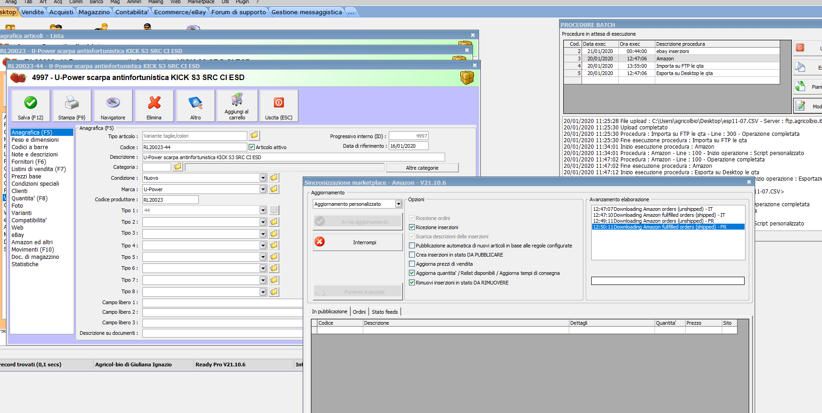This screenshot has width=822, height=413.
Task: Click the Altre categorie button
Action: [422, 168]
